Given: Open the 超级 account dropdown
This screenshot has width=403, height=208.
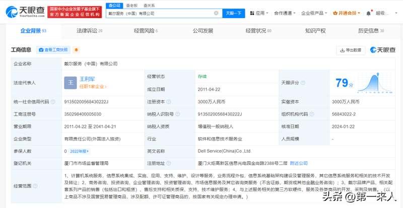Looking at the screenshot, I should coord(386,13).
